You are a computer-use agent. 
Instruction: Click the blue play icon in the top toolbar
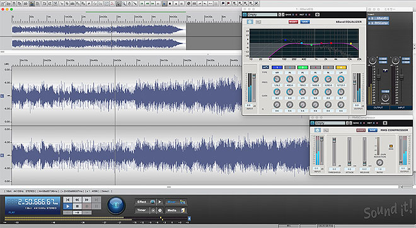165,4
